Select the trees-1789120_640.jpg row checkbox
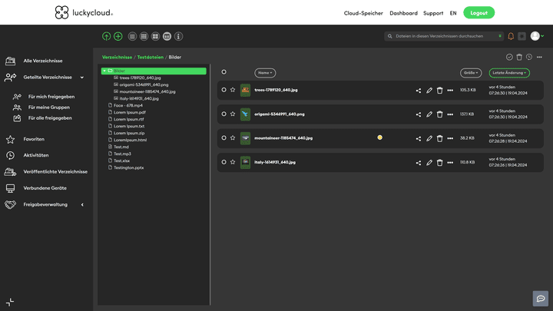Screen dimensions: 553x311 pos(224,90)
